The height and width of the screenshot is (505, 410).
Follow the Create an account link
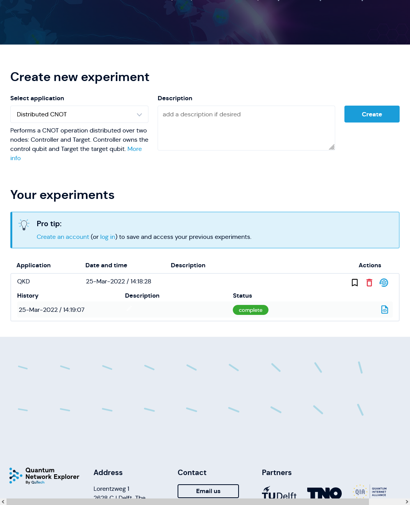[63, 237]
